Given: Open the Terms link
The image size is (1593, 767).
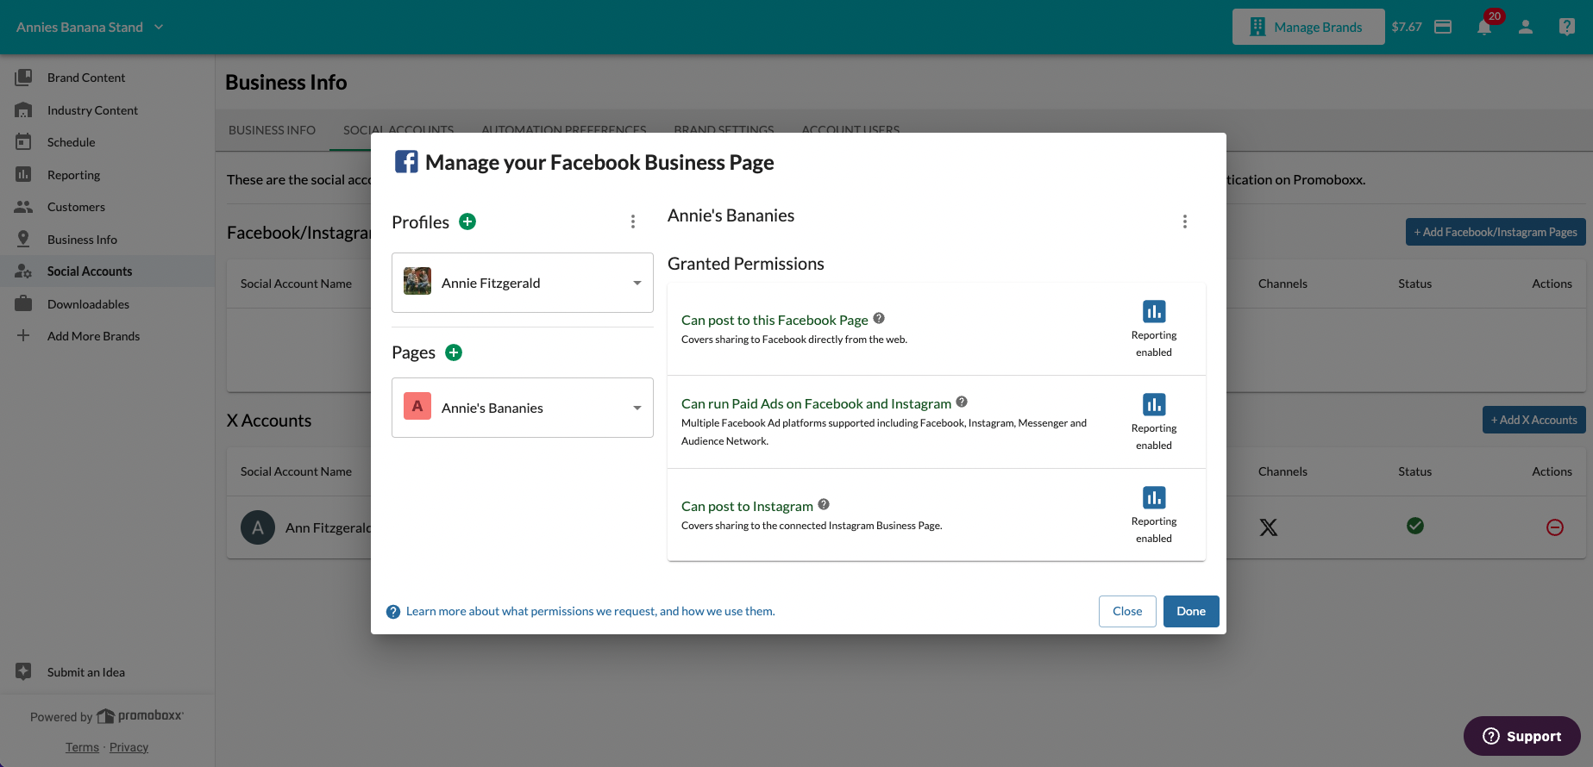Looking at the screenshot, I should [82, 747].
